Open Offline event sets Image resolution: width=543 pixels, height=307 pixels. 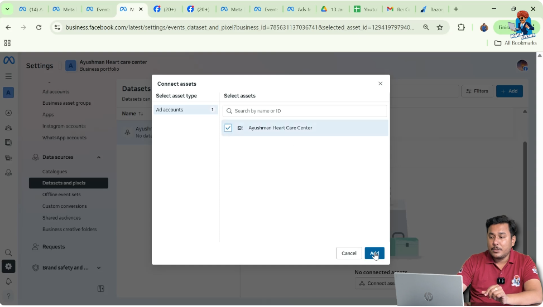click(61, 194)
